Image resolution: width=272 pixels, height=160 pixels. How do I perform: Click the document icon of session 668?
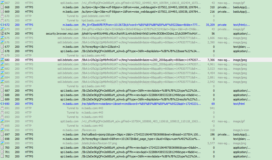(2, 7)
